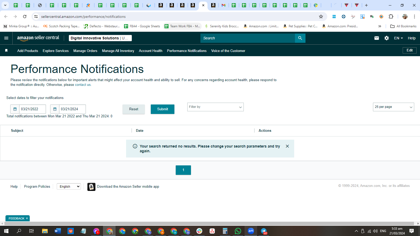
Task: View site information icon in address bar
Action: pyautogui.click(x=36, y=17)
